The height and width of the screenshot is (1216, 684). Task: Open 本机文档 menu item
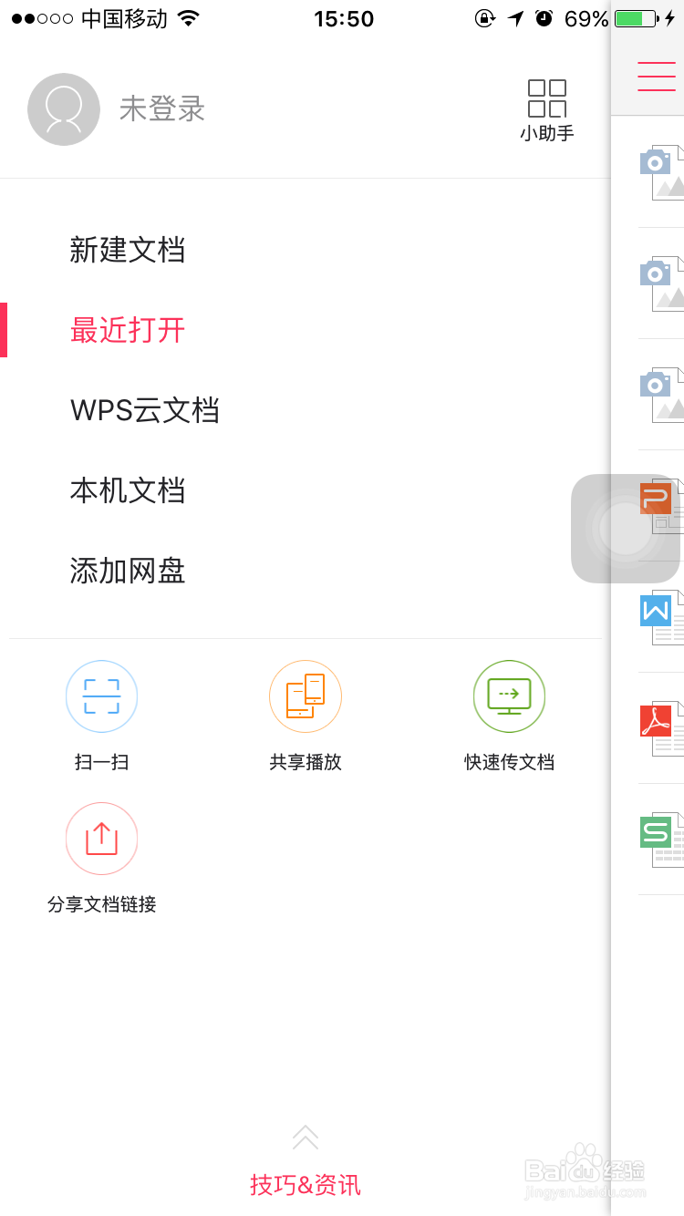[x=128, y=490]
